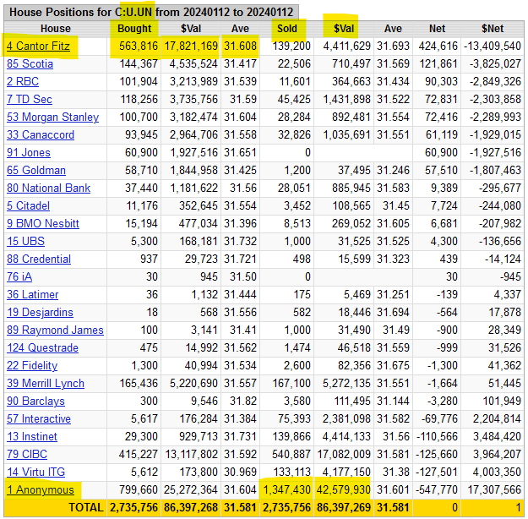The width and height of the screenshot is (528, 519).
Task: Open the 57 Interactive link
Action: [x=39, y=419]
